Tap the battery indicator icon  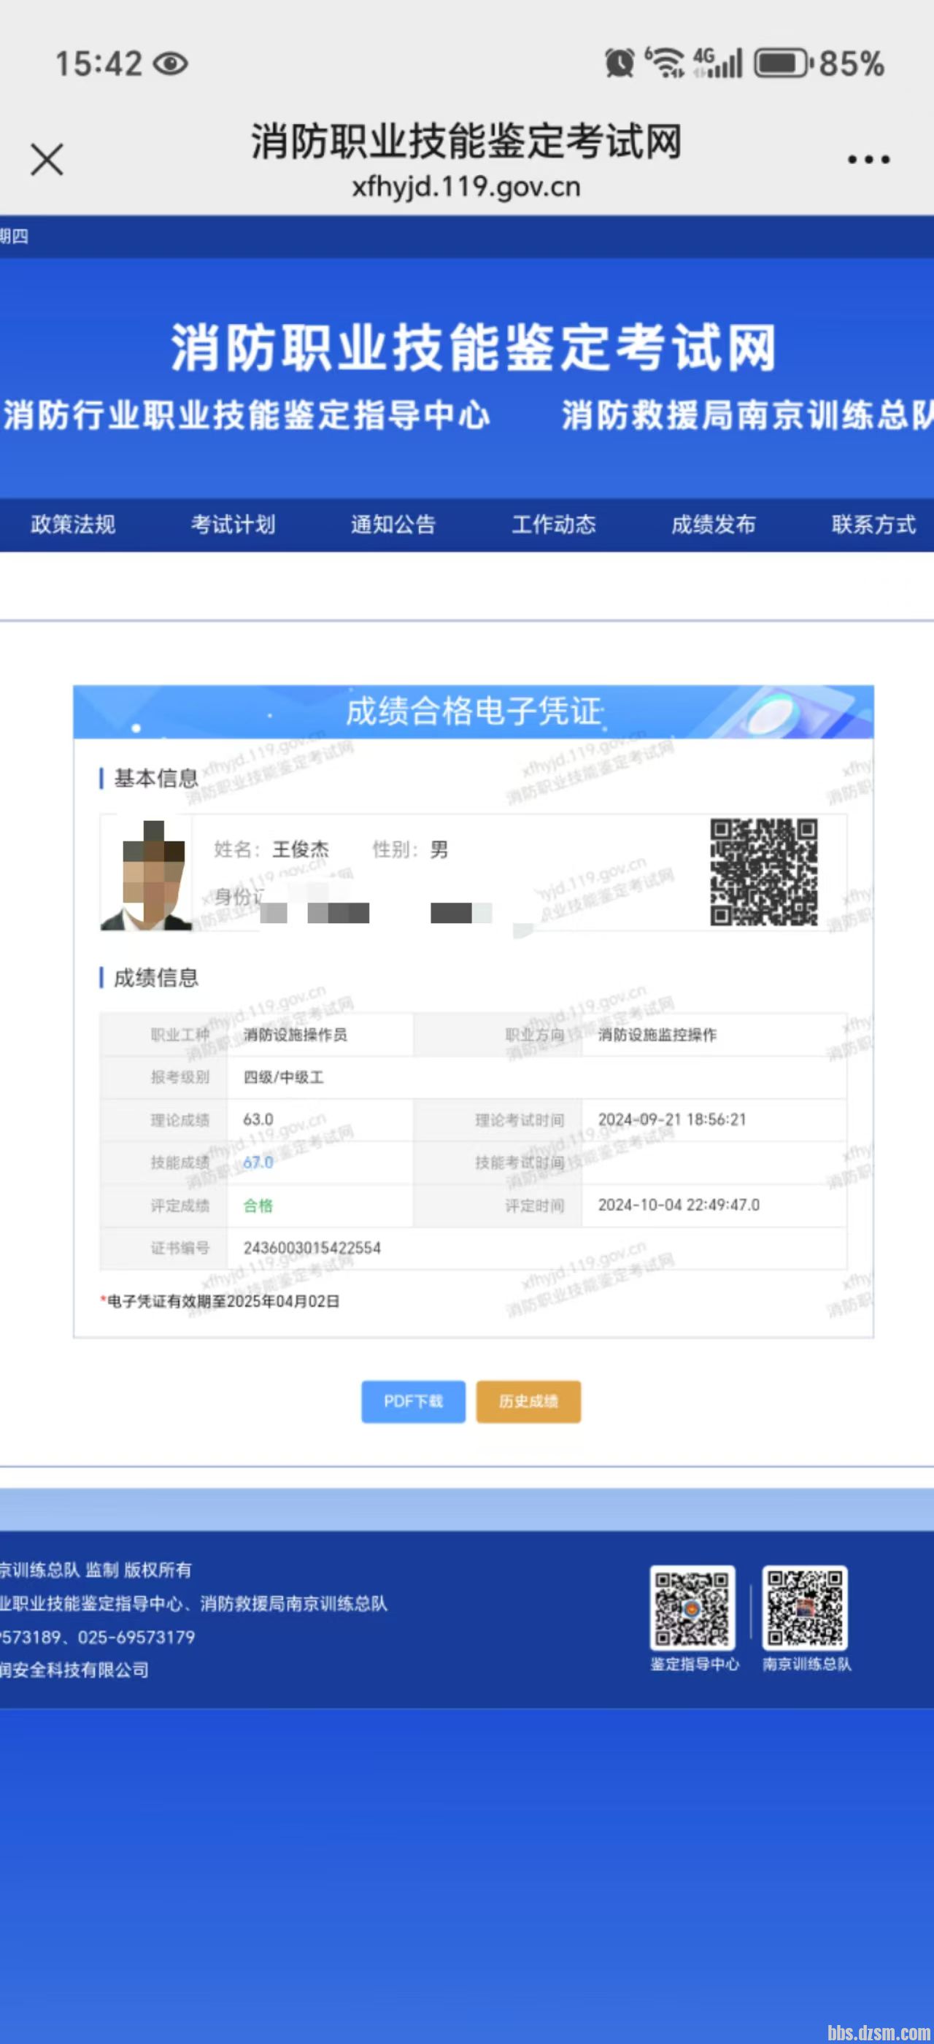pyautogui.click(x=781, y=63)
